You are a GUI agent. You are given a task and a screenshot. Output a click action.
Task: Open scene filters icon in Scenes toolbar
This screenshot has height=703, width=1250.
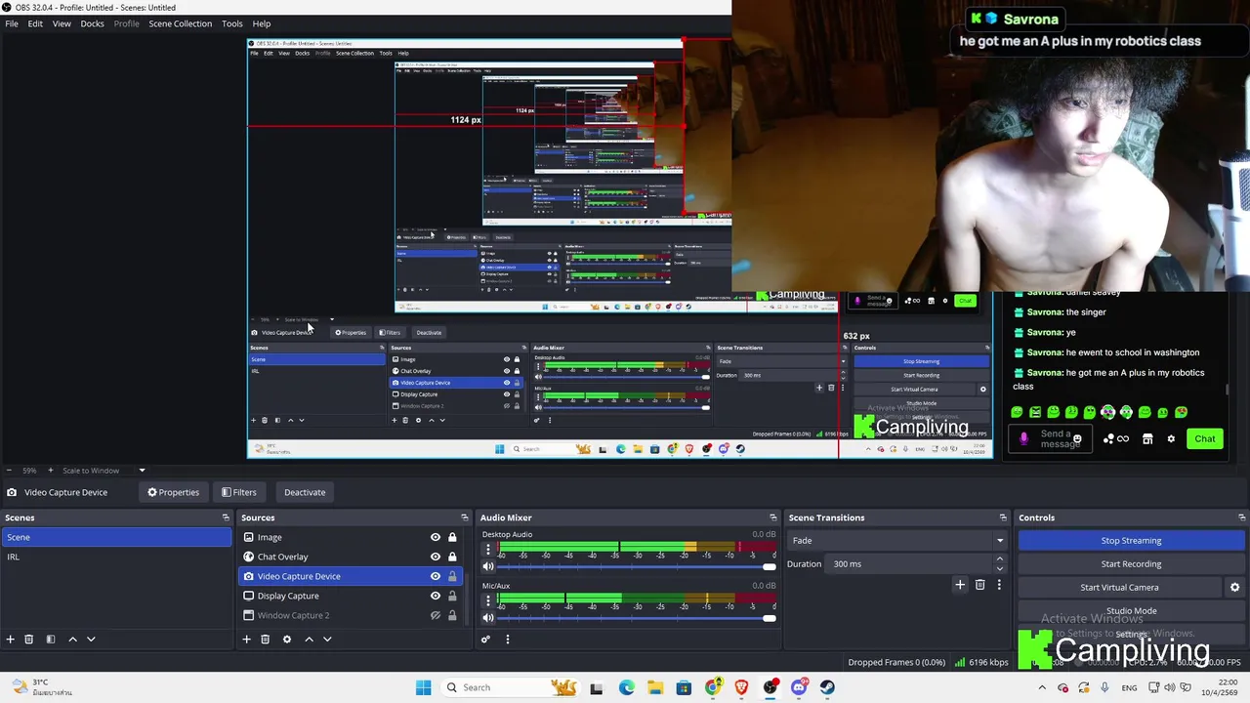pos(51,640)
